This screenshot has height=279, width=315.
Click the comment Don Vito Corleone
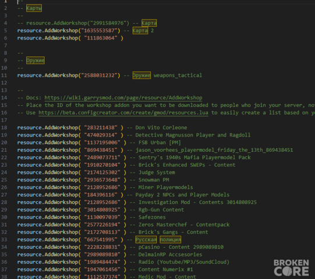(161, 128)
